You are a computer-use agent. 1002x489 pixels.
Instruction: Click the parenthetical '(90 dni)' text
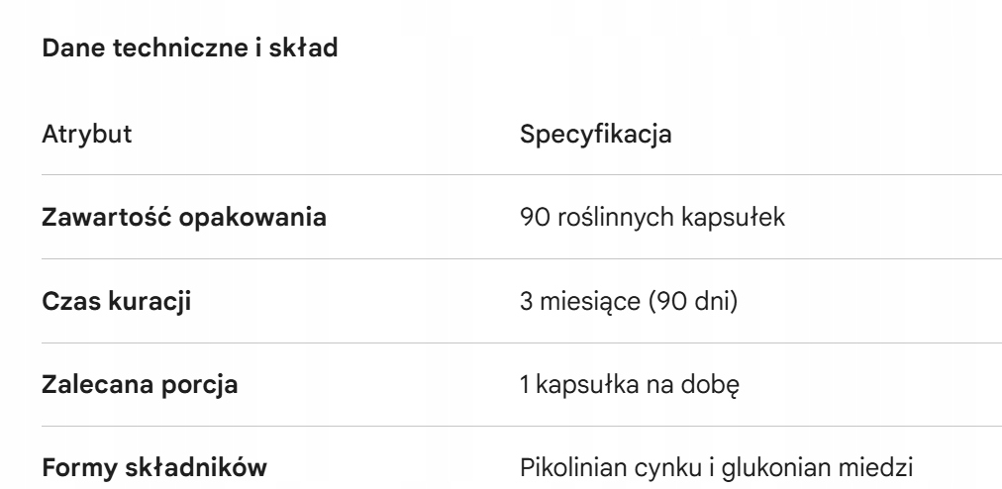tap(702, 301)
